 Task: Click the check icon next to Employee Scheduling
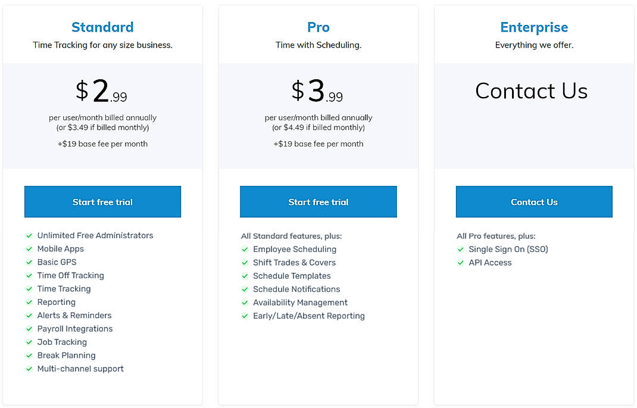pos(245,249)
